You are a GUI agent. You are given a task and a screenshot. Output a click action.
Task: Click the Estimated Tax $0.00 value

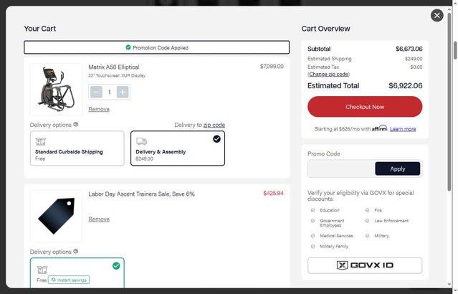click(416, 67)
